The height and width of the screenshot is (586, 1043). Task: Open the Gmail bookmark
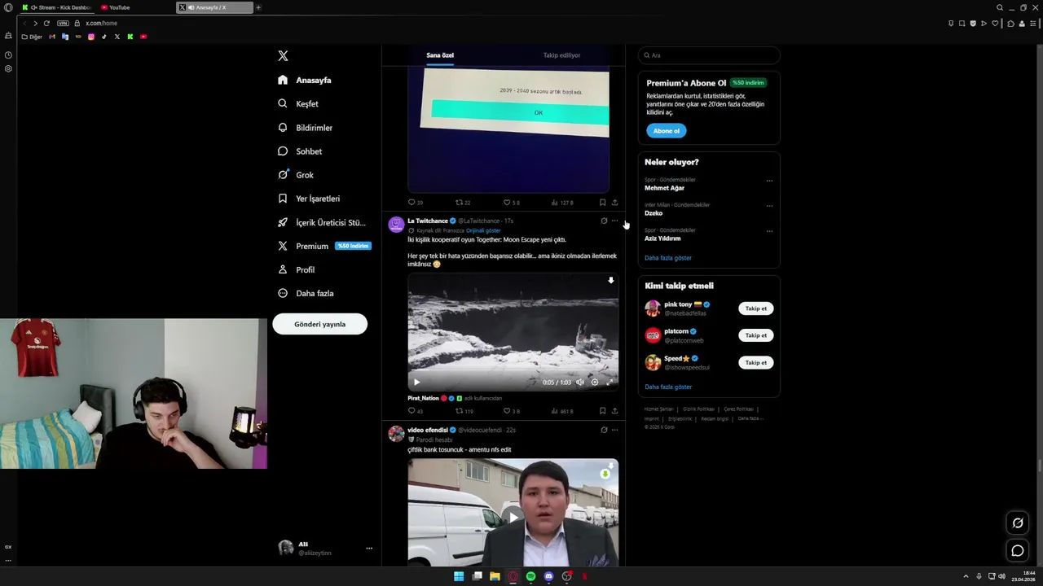52,37
